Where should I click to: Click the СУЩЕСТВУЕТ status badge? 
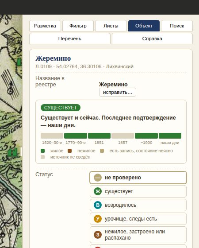(61, 108)
